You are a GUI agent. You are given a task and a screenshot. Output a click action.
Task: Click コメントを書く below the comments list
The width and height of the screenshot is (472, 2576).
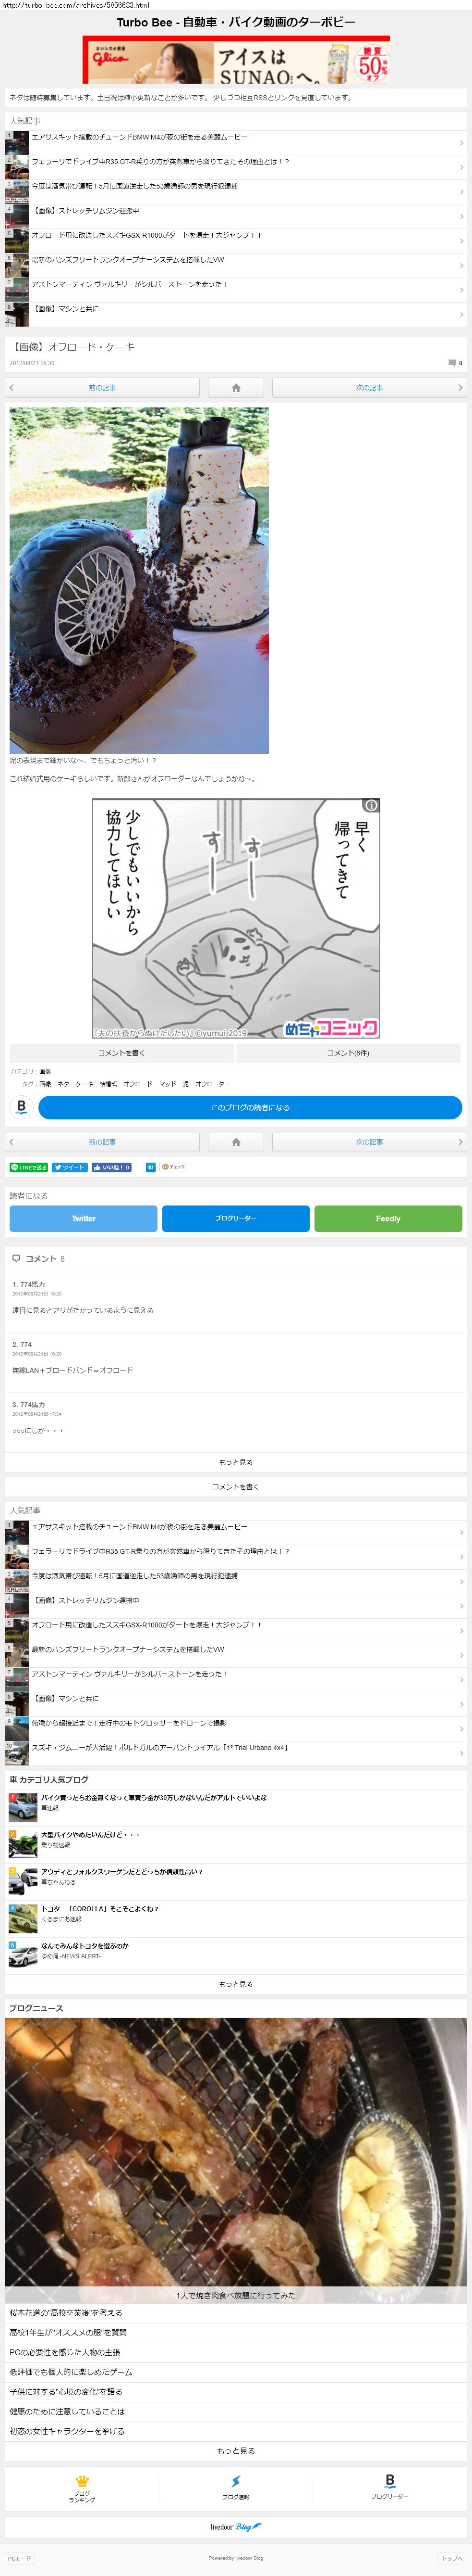[235, 1487]
